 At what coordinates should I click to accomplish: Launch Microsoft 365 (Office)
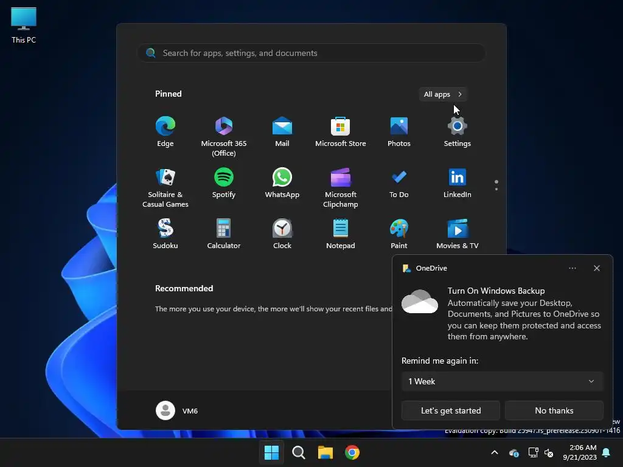tap(224, 136)
